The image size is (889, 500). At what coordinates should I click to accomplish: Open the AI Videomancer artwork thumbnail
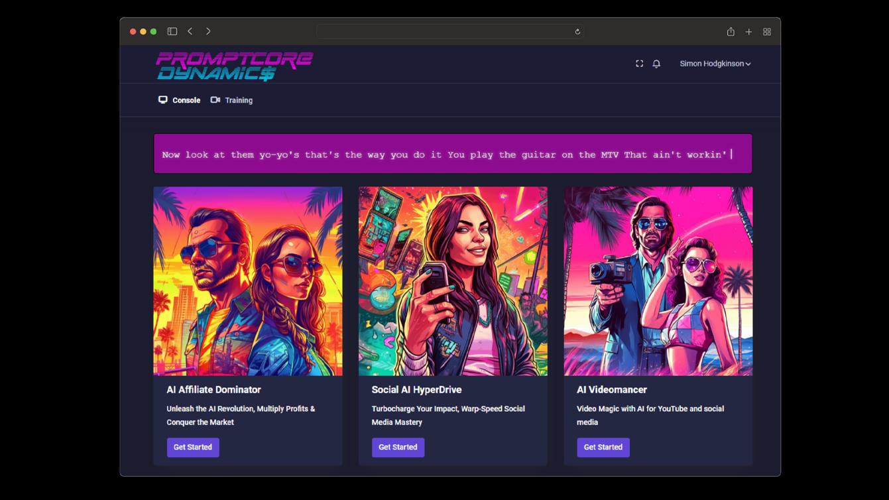(x=658, y=281)
